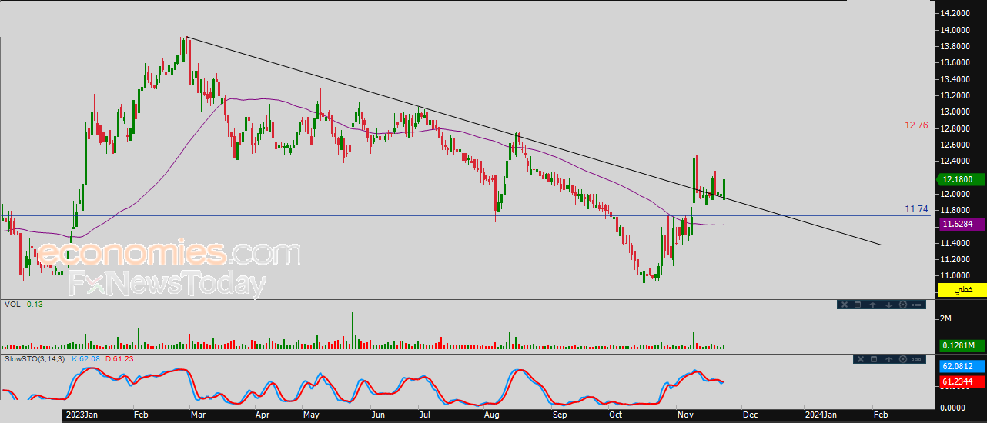The height and width of the screenshot is (423, 987).
Task: Click the SlowSTO(3,14,3) indicator title
Action: [35, 358]
